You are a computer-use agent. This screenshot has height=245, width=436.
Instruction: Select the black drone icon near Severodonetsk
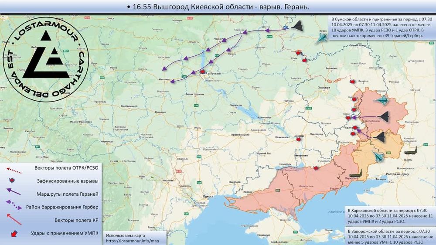click(x=381, y=116)
